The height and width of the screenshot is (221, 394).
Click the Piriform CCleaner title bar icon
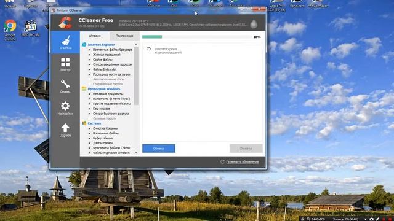pos(53,10)
